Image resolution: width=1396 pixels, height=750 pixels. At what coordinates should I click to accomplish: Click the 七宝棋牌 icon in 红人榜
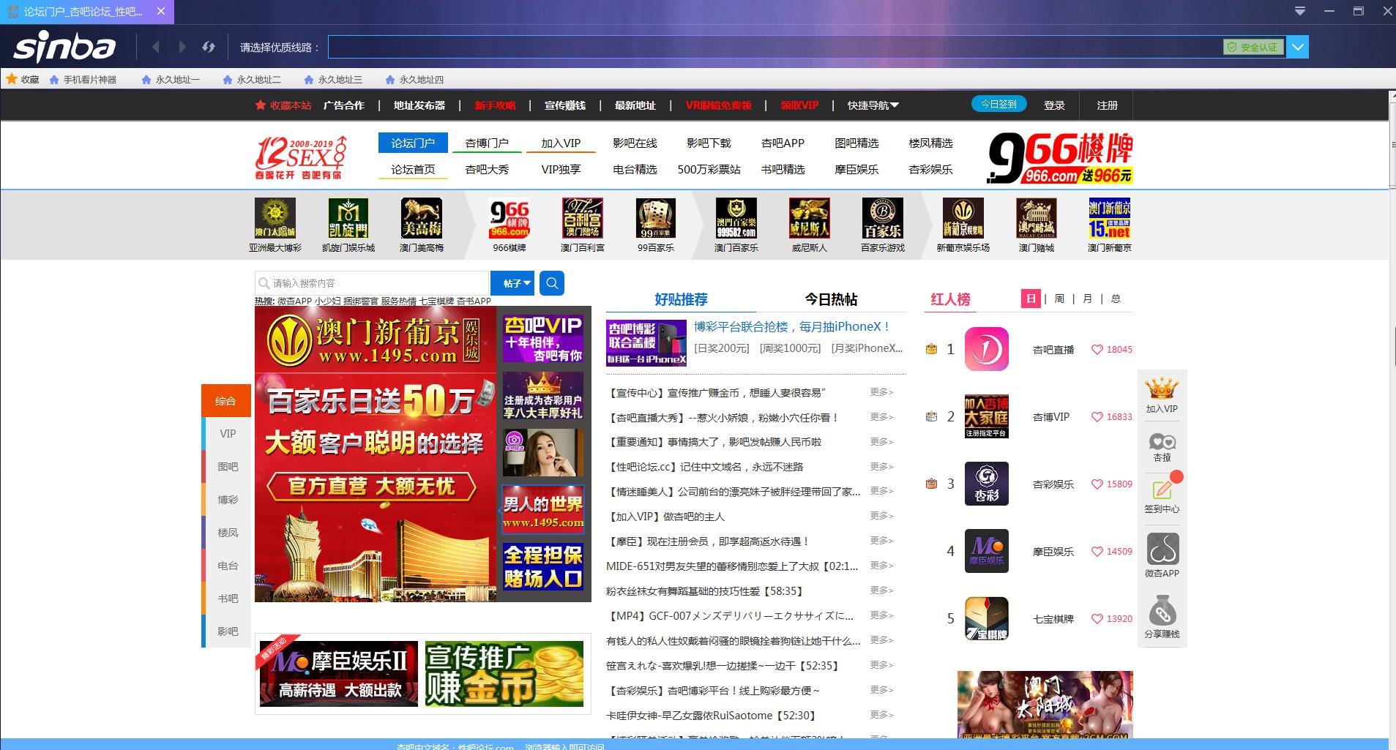click(987, 618)
